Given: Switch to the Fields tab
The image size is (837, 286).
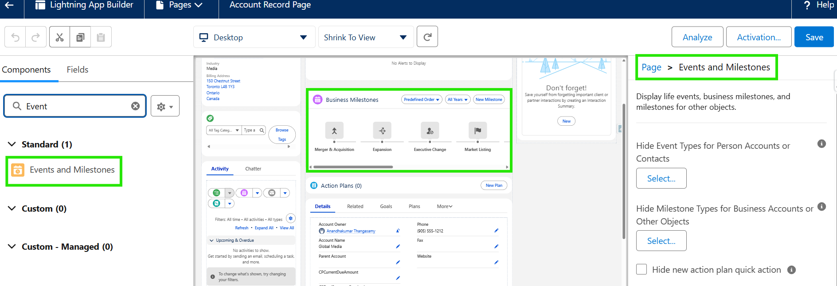Looking at the screenshot, I should (x=78, y=70).
